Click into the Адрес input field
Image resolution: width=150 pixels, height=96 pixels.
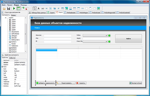(x=97, y=39)
